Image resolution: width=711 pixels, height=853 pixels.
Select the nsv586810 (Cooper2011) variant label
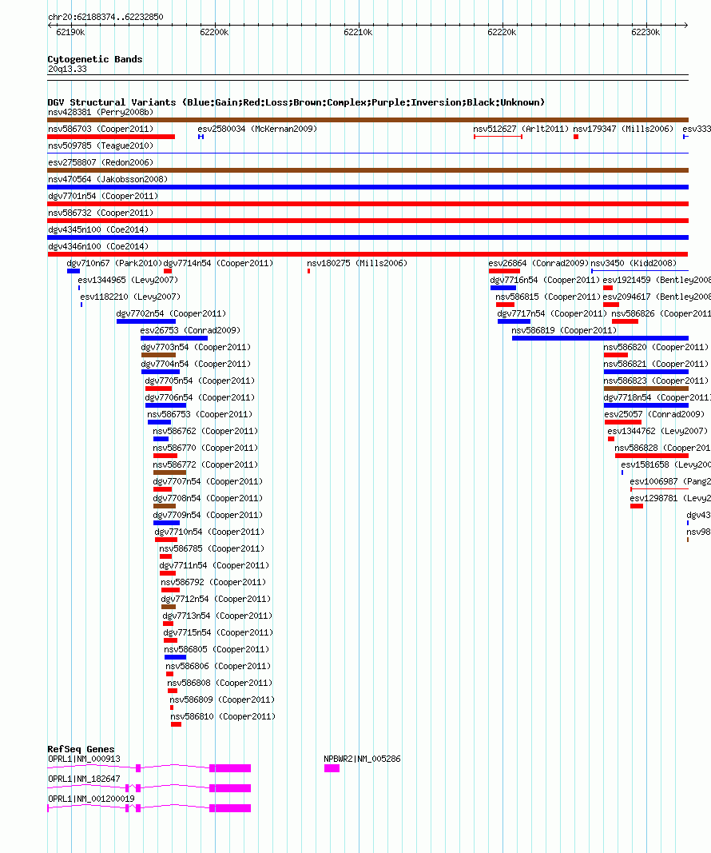coord(223,717)
